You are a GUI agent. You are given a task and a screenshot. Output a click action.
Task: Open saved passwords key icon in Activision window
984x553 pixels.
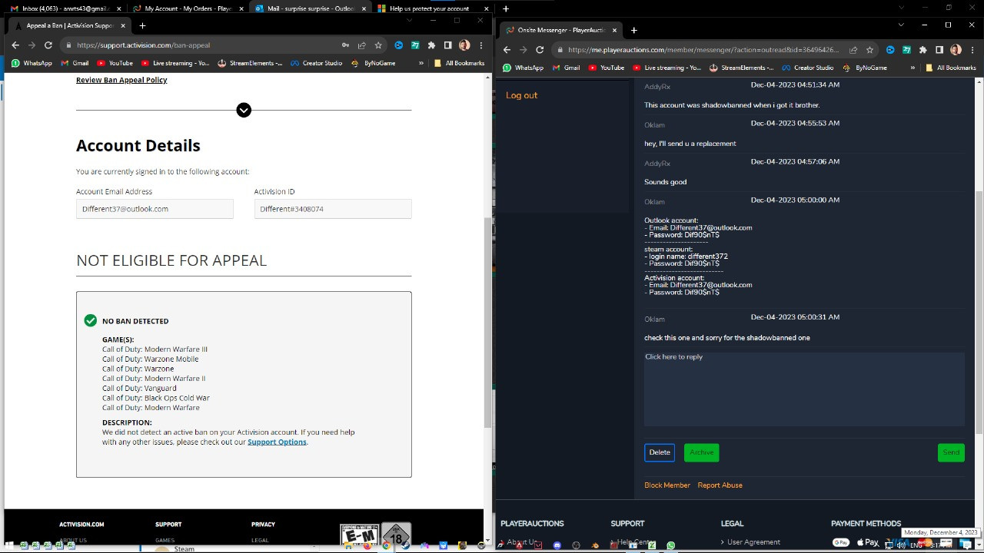click(x=346, y=45)
